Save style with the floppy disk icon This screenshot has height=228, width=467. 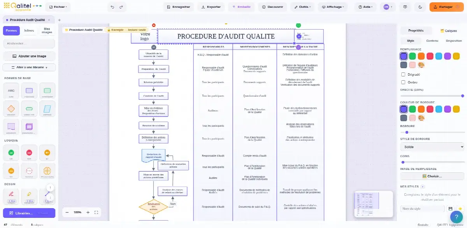451,209
